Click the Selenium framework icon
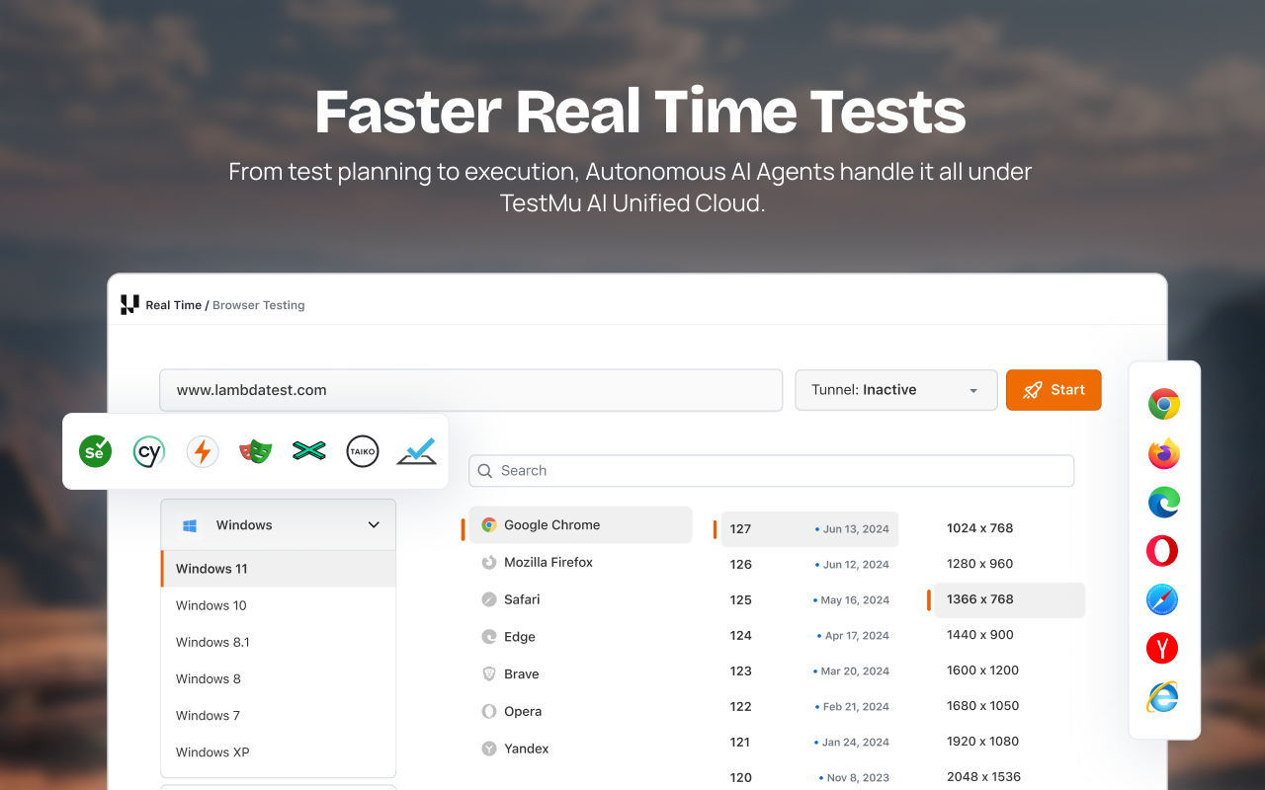1265x790 pixels. pos(96,452)
